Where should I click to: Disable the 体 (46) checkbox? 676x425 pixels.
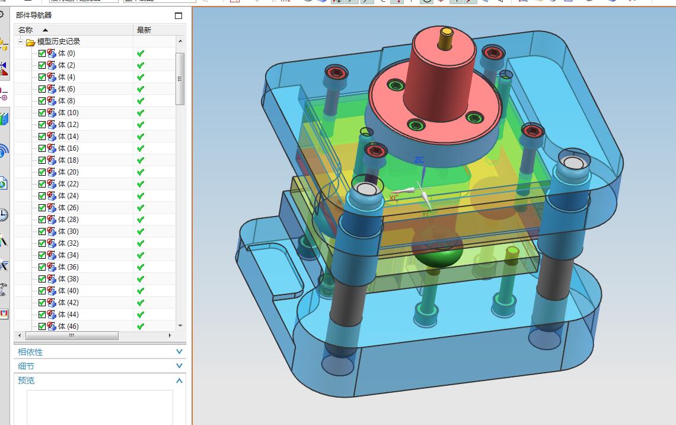pyautogui.click(x=42, y=326)
